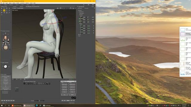Screen dimensions: 191x107
Task: Expand the Other parameter group
Action: [79, 36]
